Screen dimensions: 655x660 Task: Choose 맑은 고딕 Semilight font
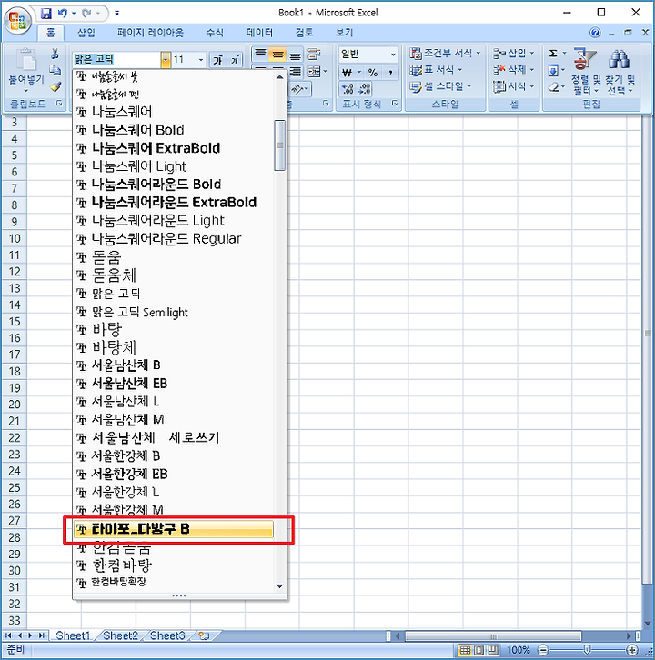pos(173,312)
